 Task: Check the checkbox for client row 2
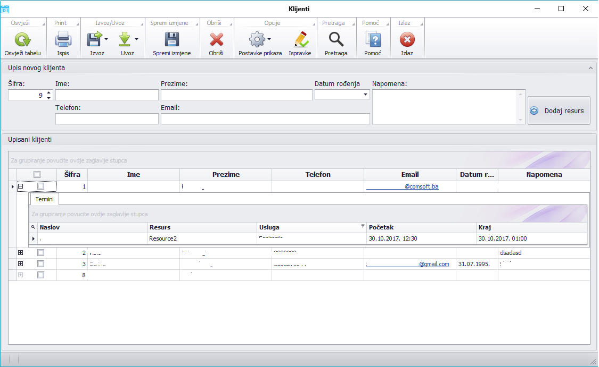pyautogui.click(x=40, y=253)
